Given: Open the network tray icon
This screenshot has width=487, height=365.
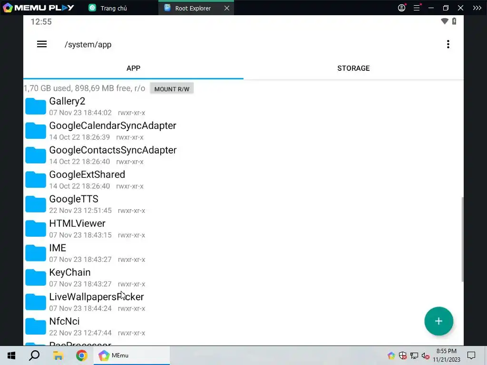Looking at the screenshot, I should point(414,355).
